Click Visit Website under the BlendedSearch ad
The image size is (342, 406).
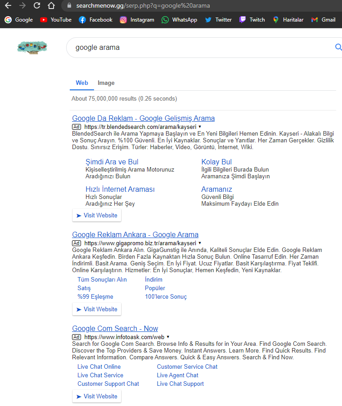click(97, 216)
